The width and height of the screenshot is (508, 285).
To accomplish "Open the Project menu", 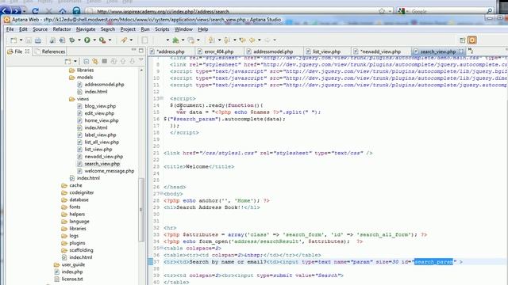I will click(x=128, y=29).
